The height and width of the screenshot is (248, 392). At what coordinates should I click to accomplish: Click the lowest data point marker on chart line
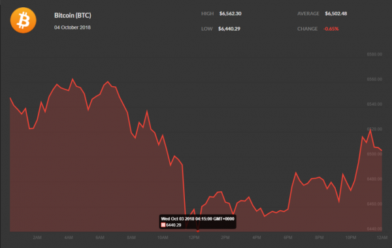pos(198,231)
